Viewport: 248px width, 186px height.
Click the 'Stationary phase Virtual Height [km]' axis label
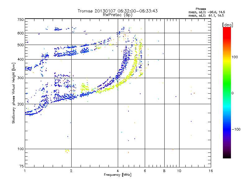click(13, 93)
